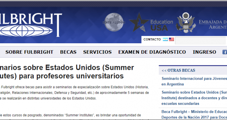Open the SERVICIOS menu
Viewport: 227px width, 120px height.
tap(97, 52)
